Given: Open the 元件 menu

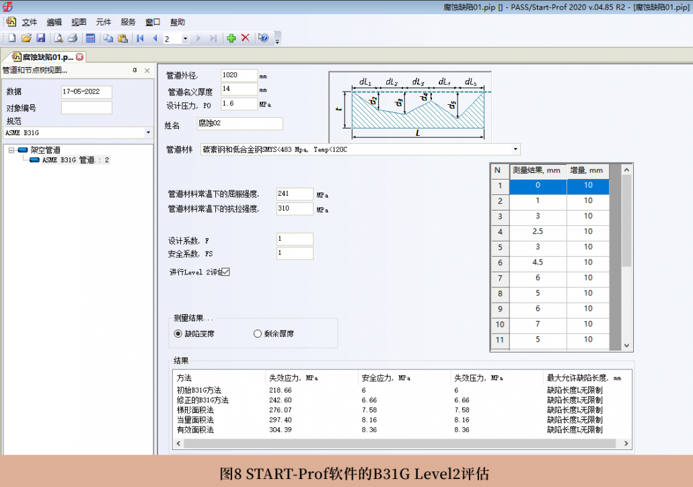Looking at the screenshot, I should (x=104, y=22).
